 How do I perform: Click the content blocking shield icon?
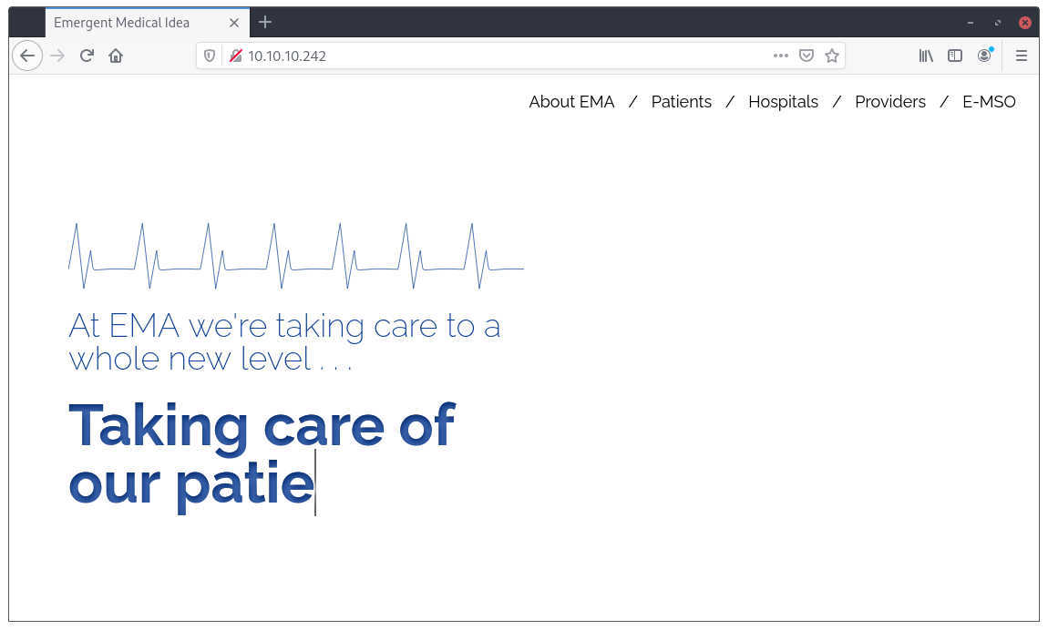point(210,56)
